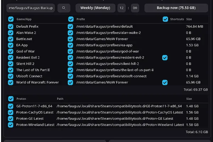Image resolution: width=213 pixels, height=142 pixels.
Task: Uncheck the Proton-Wineland Latest checkbox
Action: [x=11, y=125]
